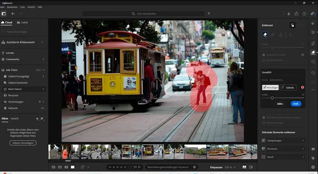This screenshot has height=174, width=318.
Task: Open presets icon at top of right strip
Action: 313,23
